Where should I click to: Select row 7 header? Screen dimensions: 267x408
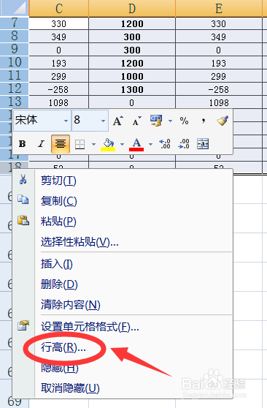click(14, 23)
